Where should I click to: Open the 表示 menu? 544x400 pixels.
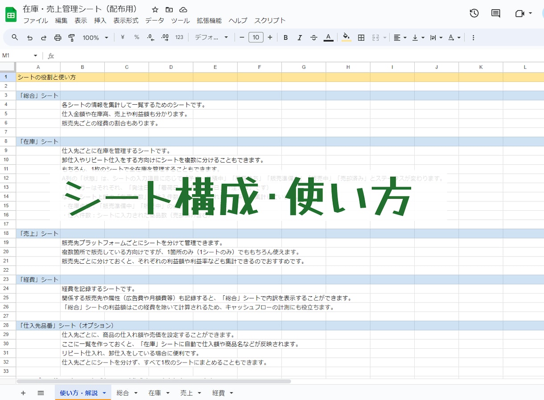coord(81,20)
